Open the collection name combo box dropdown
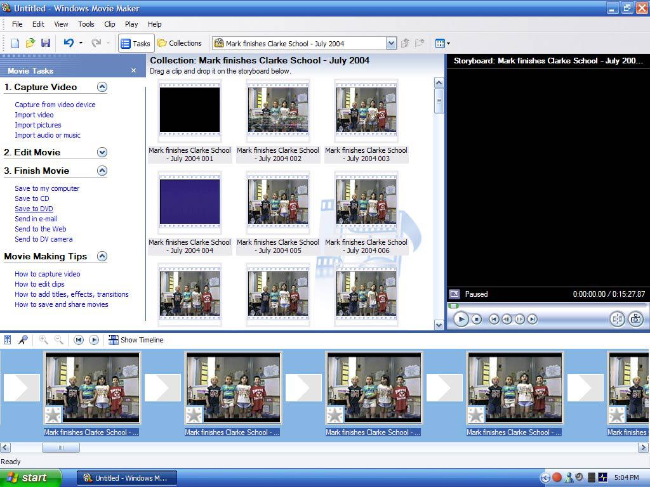 391,43
